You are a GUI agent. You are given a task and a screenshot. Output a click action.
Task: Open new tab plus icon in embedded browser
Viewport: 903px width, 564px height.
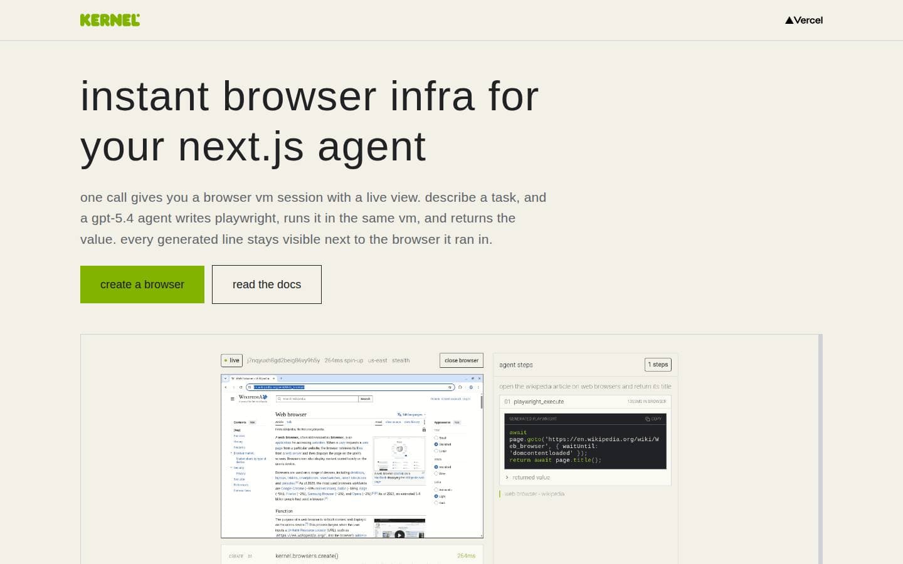click(281, 379)
